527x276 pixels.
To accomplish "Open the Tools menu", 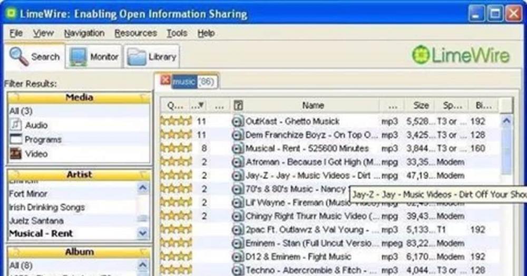I will (x=177, y=33).
